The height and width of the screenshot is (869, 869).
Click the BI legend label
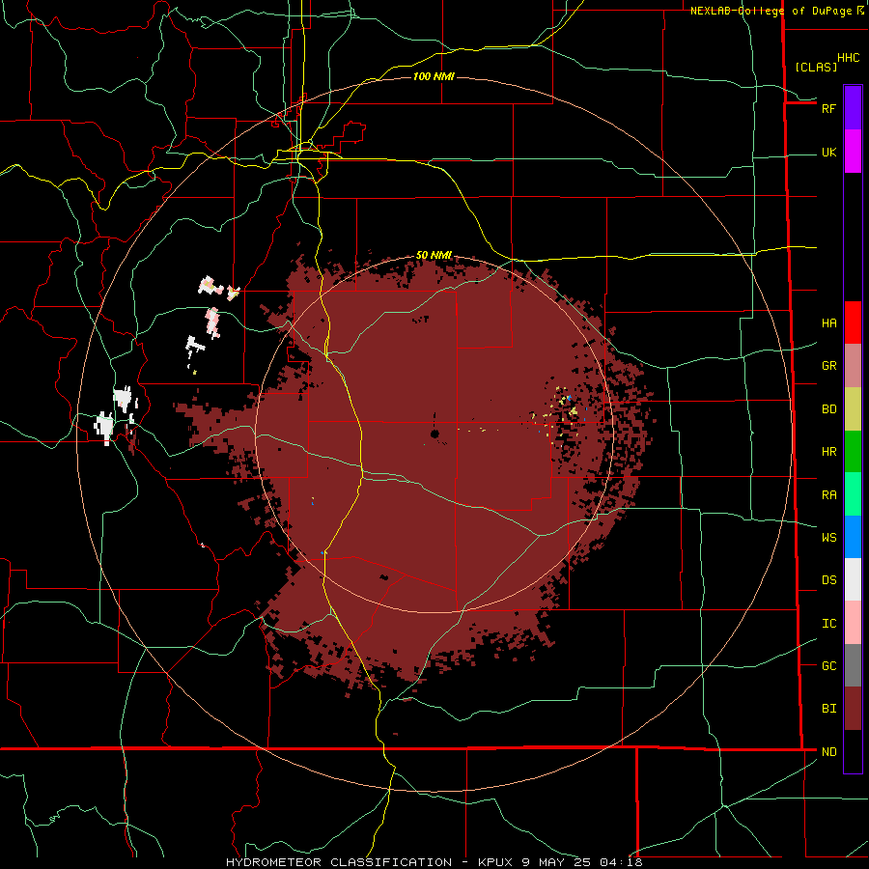click(828, 709)
